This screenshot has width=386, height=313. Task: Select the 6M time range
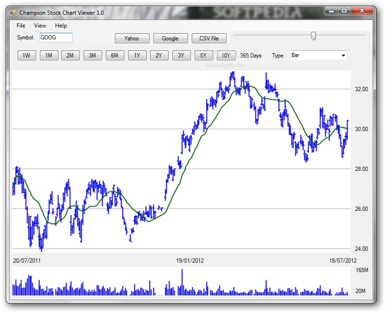[115, 56]
